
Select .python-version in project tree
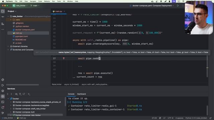(22, 26)
